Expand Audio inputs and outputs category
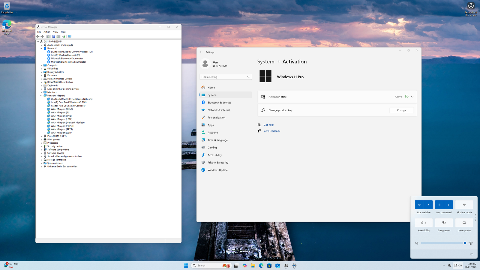480x270 pixels. click(x=41, y=45)
